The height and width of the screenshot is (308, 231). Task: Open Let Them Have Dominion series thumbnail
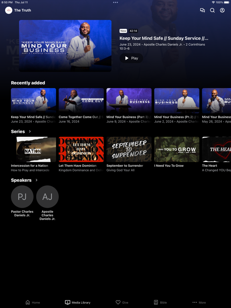click(x=81, y=149)
